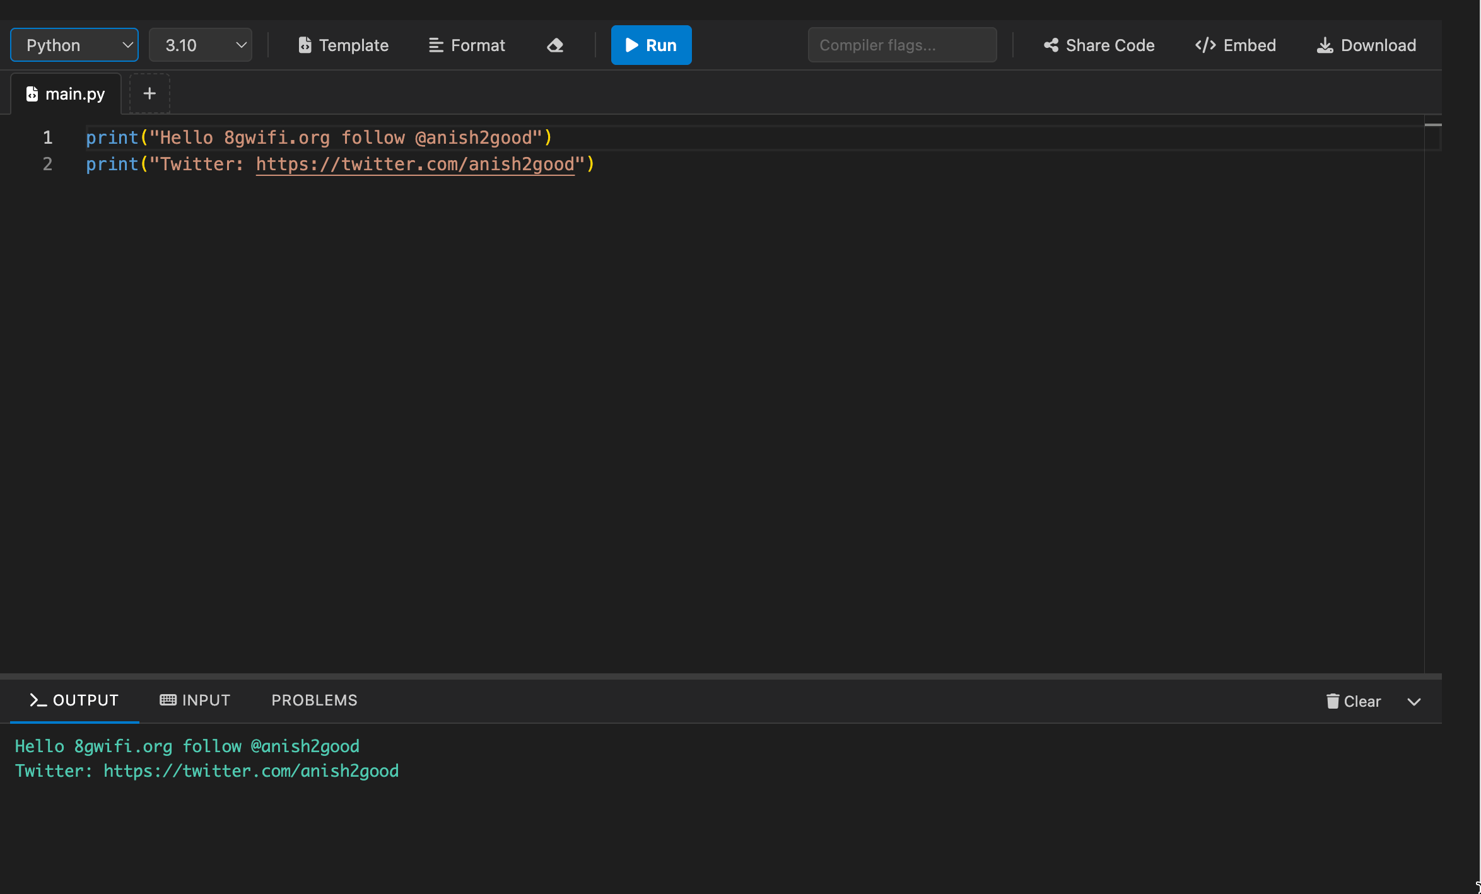Create a new file with the plus button
This screenshot has height=894, width=1481.
coord(149,93)
